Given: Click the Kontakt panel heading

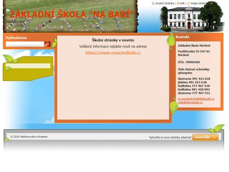Looking at the screenshot, I should (182, 37).
